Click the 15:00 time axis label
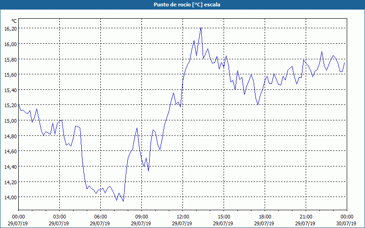Viewport: 365px width, 228px height. pos(224,217)
